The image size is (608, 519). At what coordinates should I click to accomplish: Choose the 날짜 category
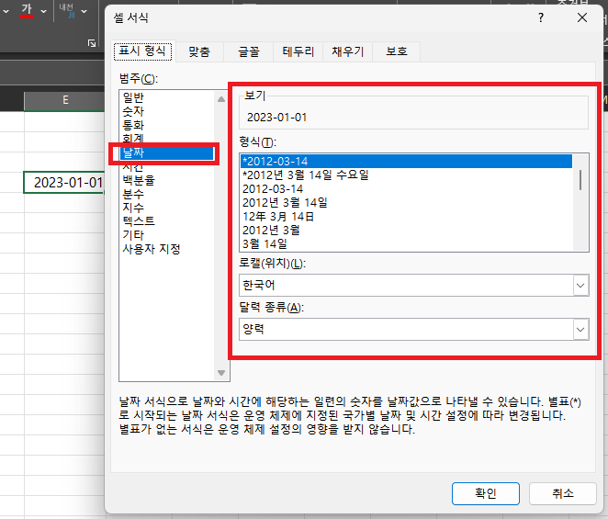(x=167, y=152)
